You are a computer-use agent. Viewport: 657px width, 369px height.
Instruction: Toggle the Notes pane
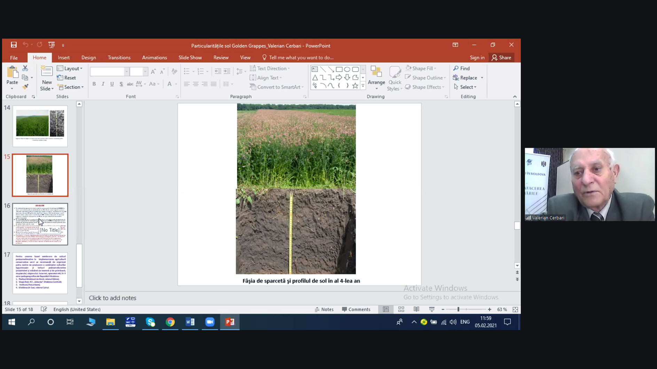click(324, 309)
